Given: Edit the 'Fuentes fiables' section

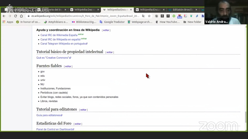Looking at the screenshot, I should tap(68, 66).
